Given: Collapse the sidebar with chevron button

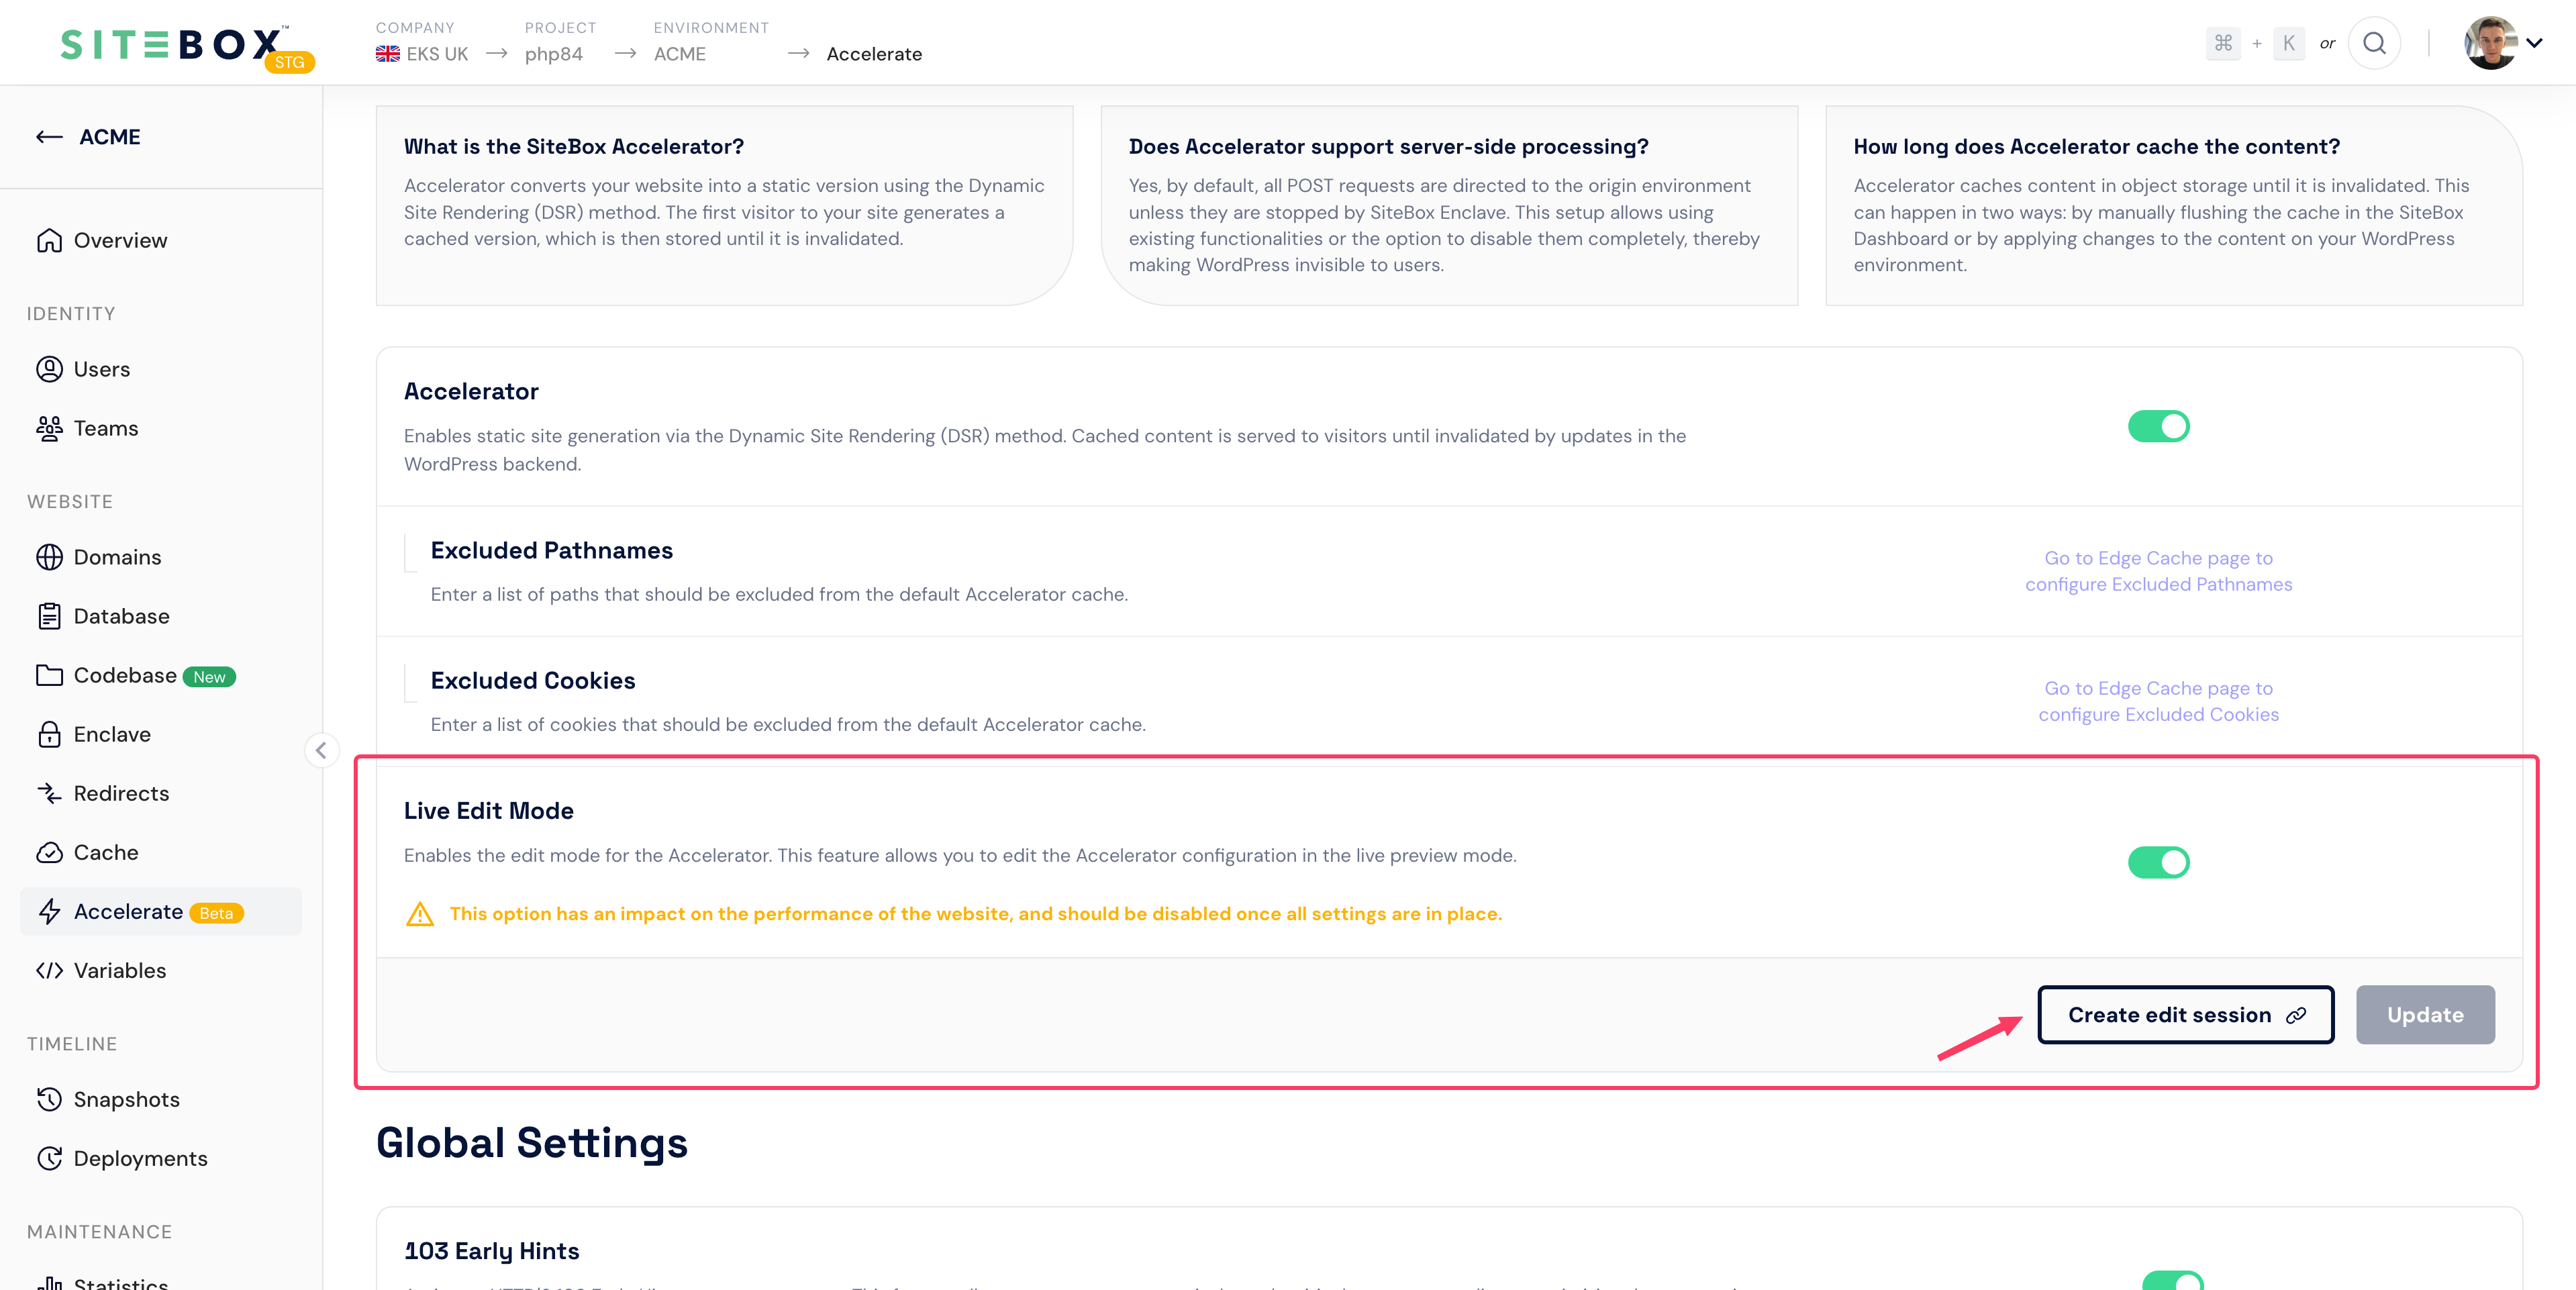Looking at the screenshot, I should (321, 750).
